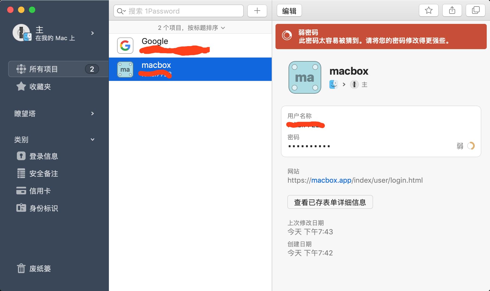The image size is (490, 291).
Task: Click the 用户名称 username field
Action: 381,121
